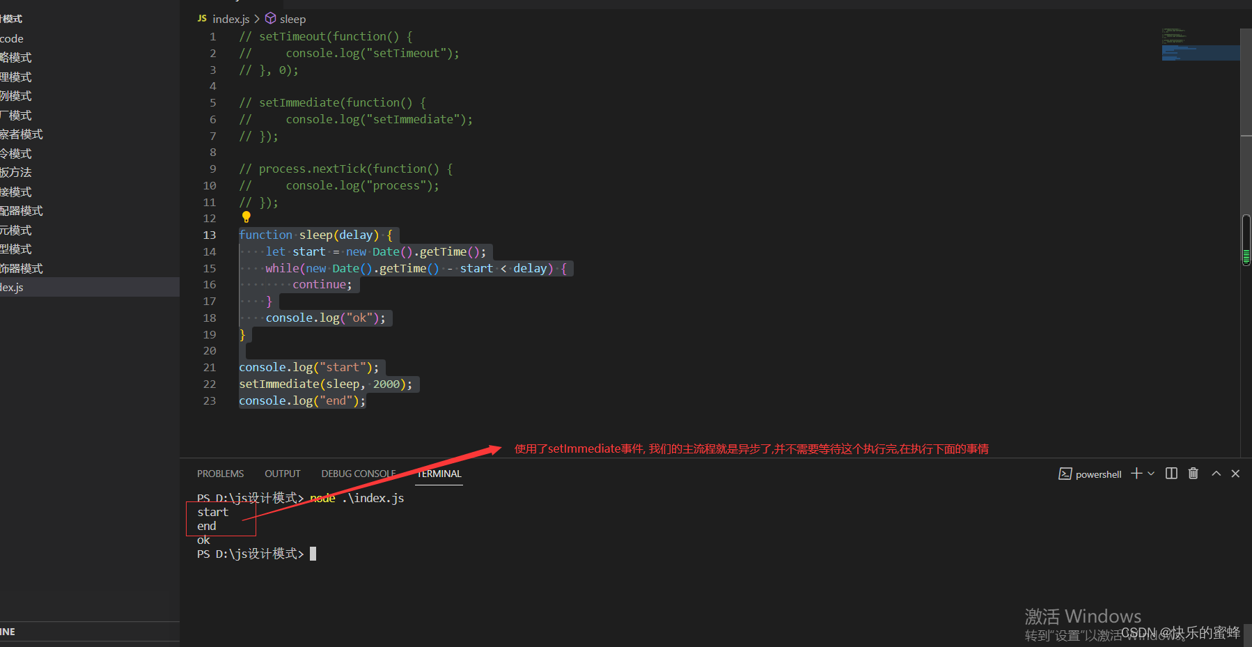Viewport: 1252px width, 647px height.
Task: Kill terminal with trash icon
Action: tap(1194, 474)
